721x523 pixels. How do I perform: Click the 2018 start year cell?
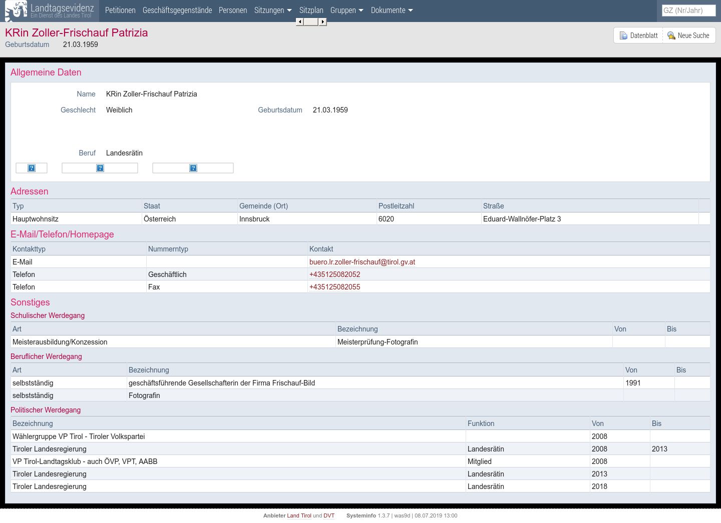[620, 486]
